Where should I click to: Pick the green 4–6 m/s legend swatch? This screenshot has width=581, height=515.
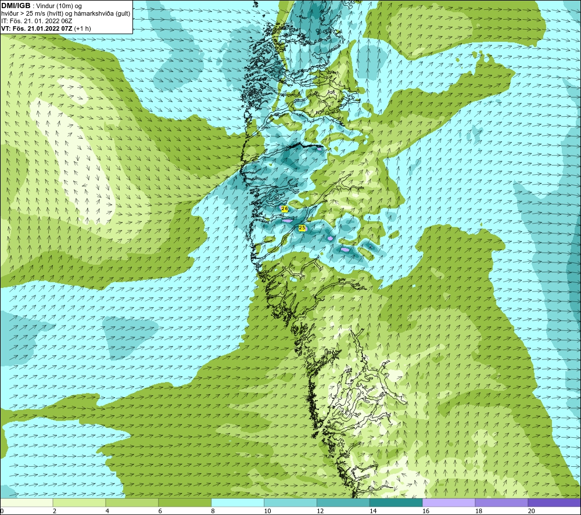tap(132, 502)
